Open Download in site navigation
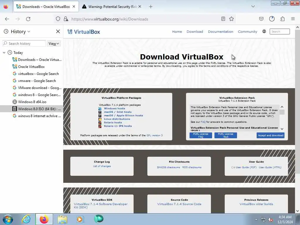 click(x=195, y=32)
